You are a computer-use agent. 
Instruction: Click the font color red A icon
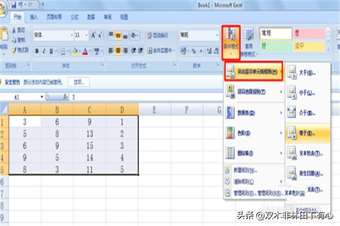click(x=86, y=51)
